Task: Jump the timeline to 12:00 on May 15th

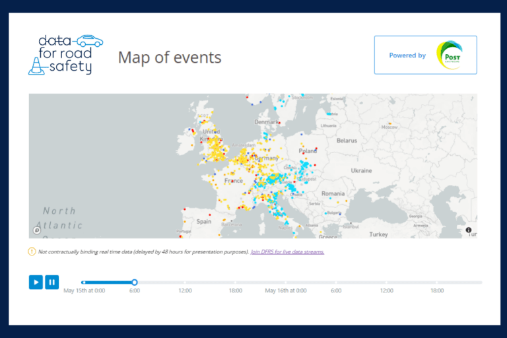Action: 185,283
